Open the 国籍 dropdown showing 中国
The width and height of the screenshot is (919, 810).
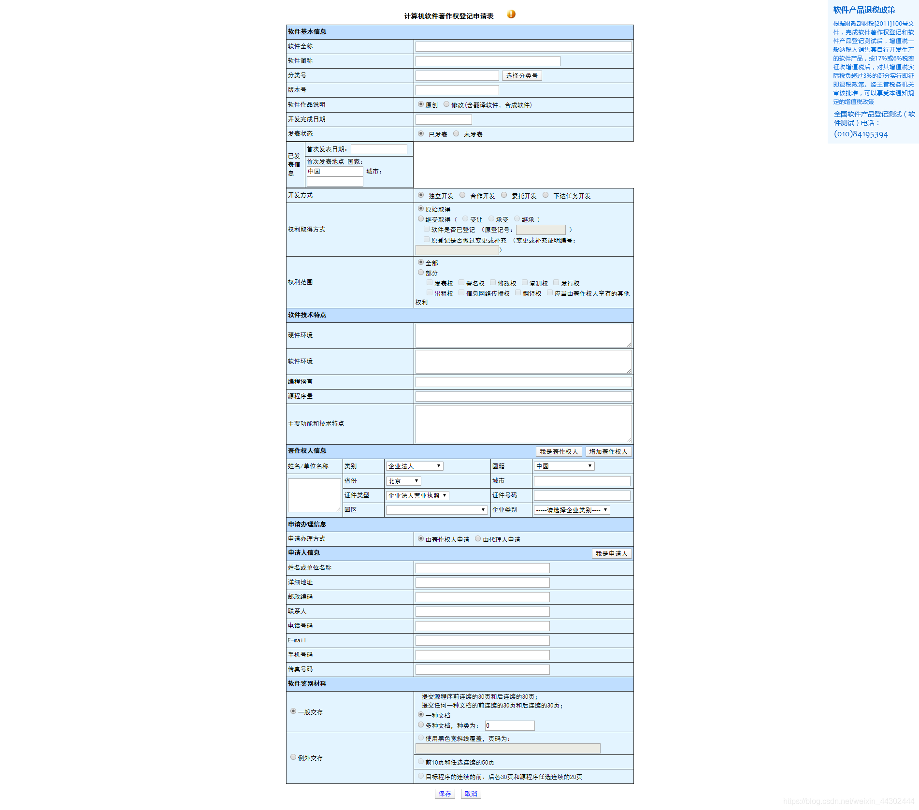(564, 466)
